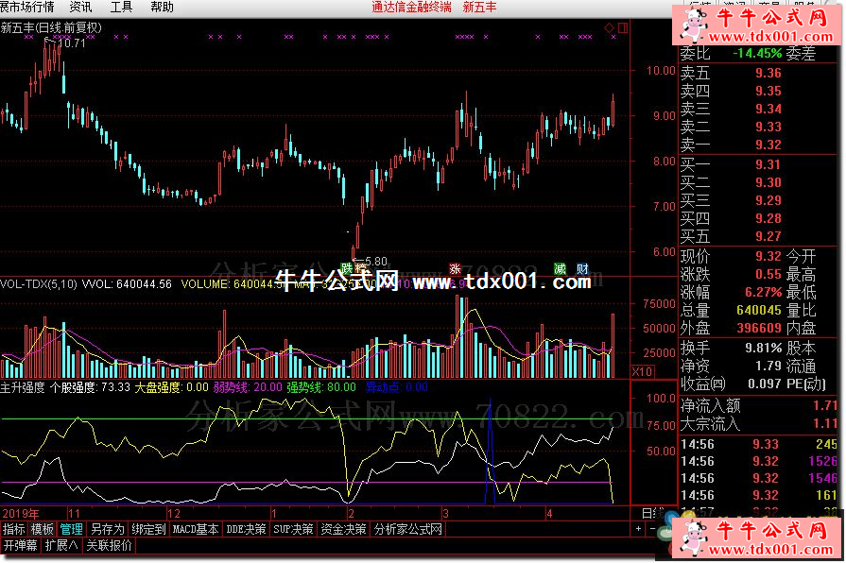
Task: Open the 分析家公式网 template tab
Action: (408, 530)
